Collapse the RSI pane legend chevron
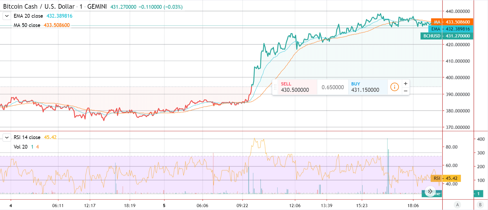The height and width of the screenshot is (210, 488). coord(7,137)
